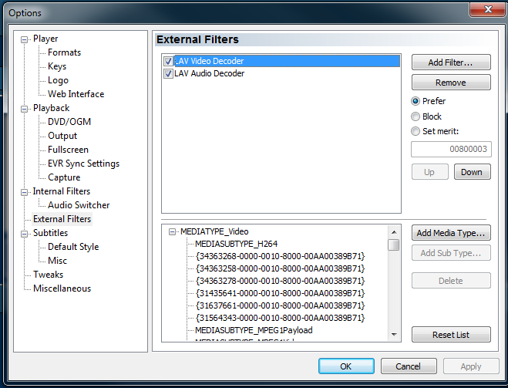
Task: Collapse the Player tree node
Action: 25,39
